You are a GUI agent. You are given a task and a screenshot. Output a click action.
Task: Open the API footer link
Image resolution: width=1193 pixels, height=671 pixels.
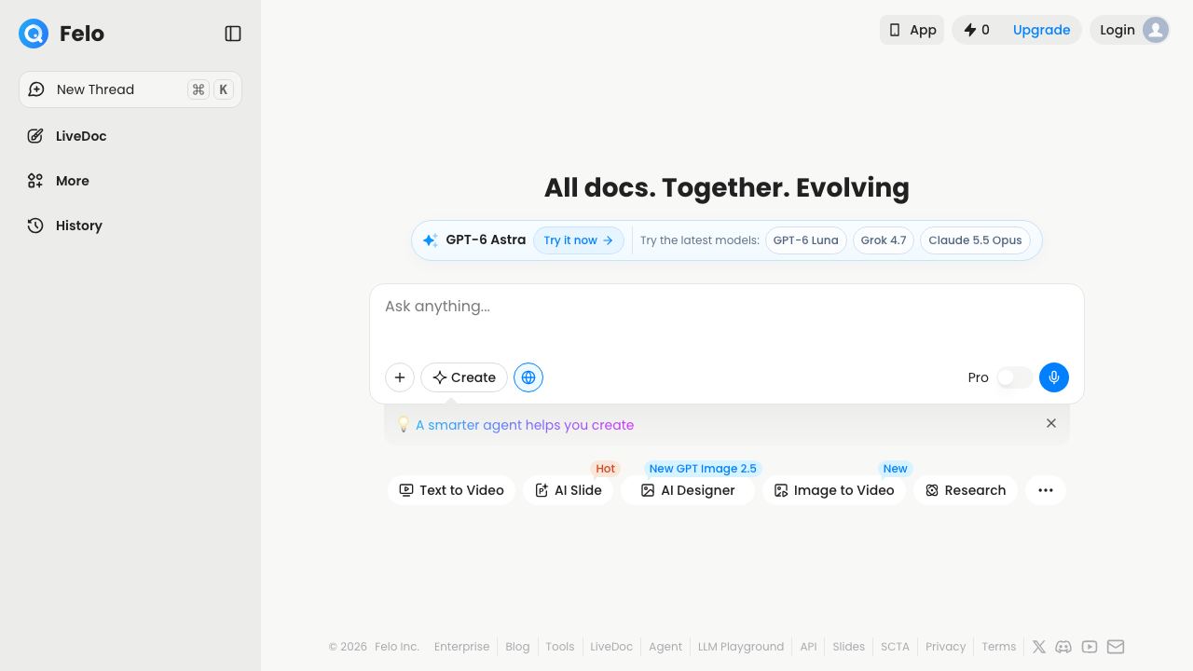(808, 647)
